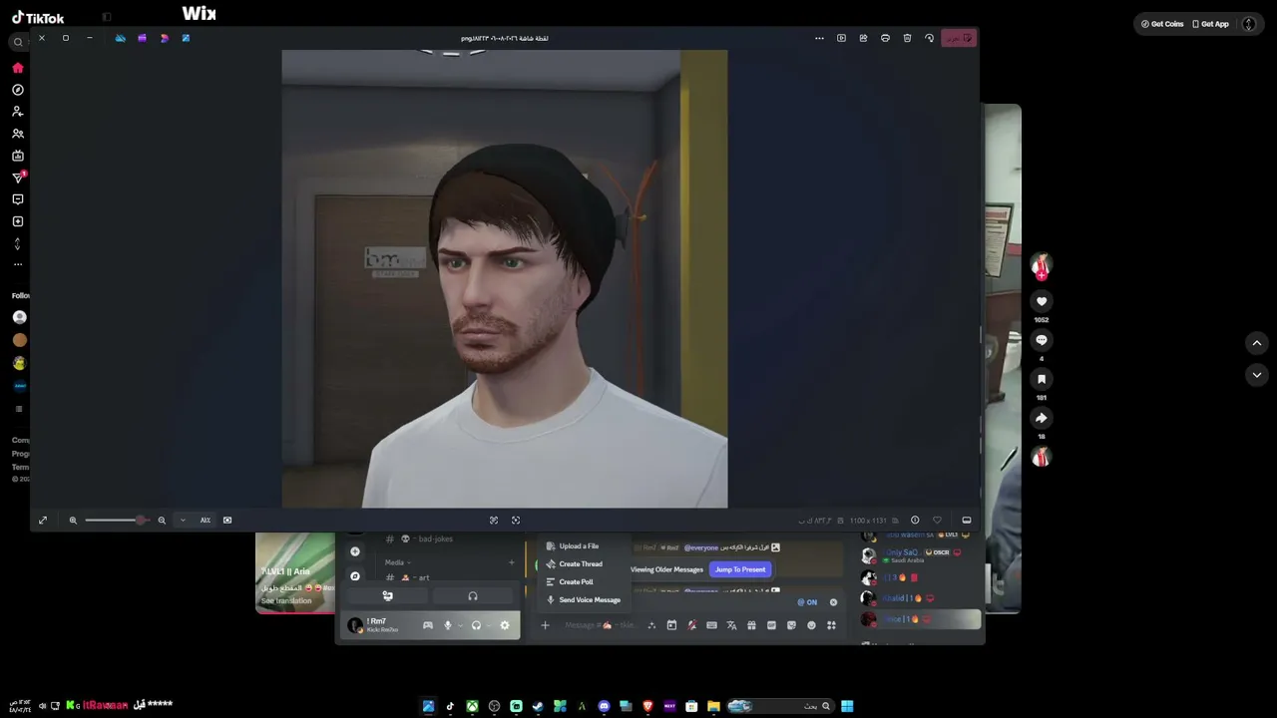The width and height of the screenshot is (1277, 718).
Task: Add channel to Media category with plus
Action: click(x=512, y=562)
